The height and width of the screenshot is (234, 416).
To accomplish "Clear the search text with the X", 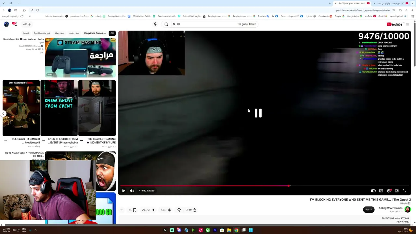I will click(174, 24).
